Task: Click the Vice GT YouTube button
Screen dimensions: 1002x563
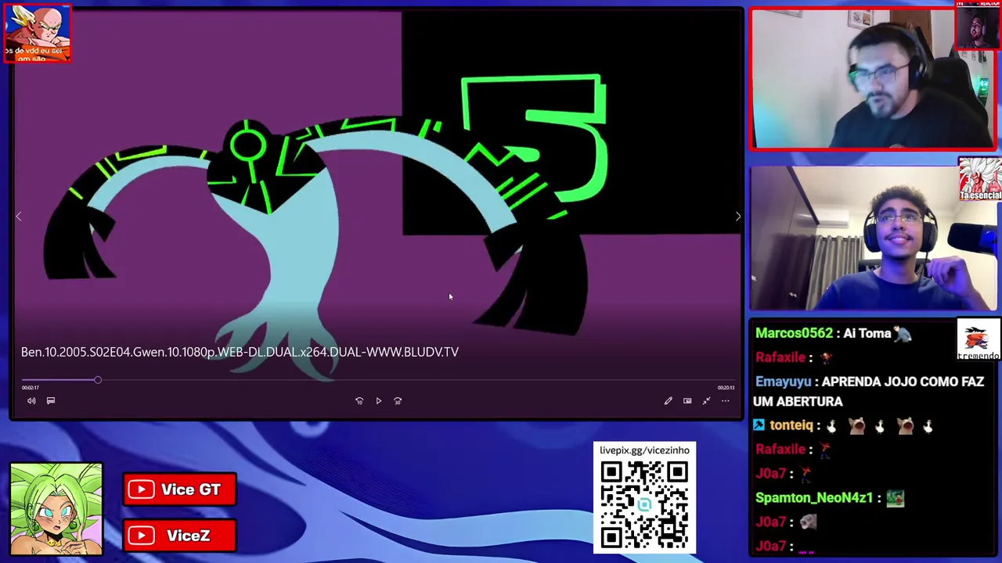Action: click(179, 490)
